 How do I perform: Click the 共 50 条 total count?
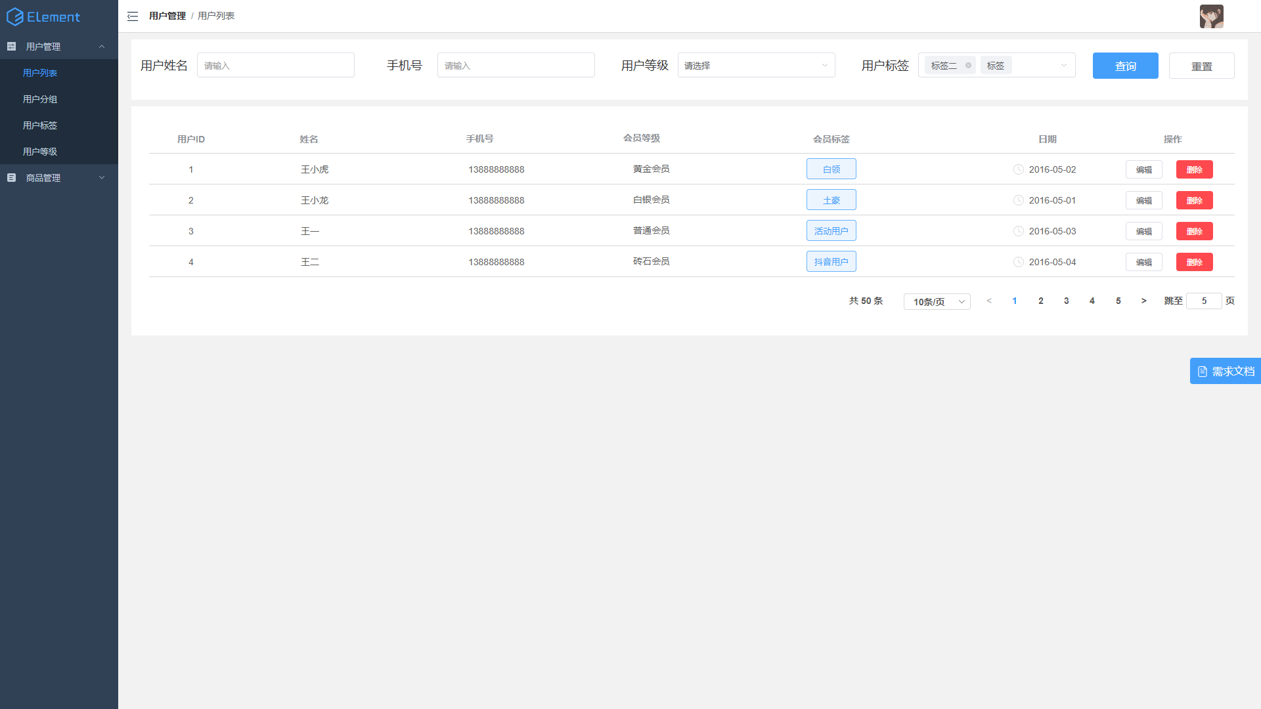(866, 301)
